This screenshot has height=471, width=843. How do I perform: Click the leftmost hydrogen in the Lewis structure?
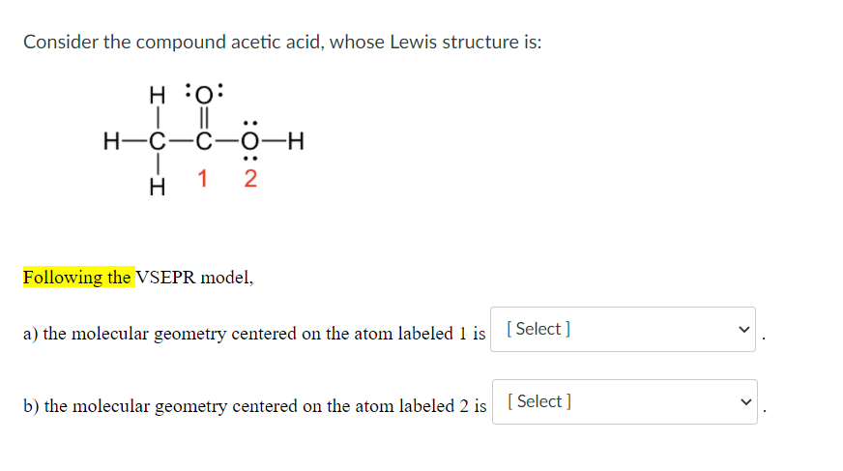tap(111, 141)
